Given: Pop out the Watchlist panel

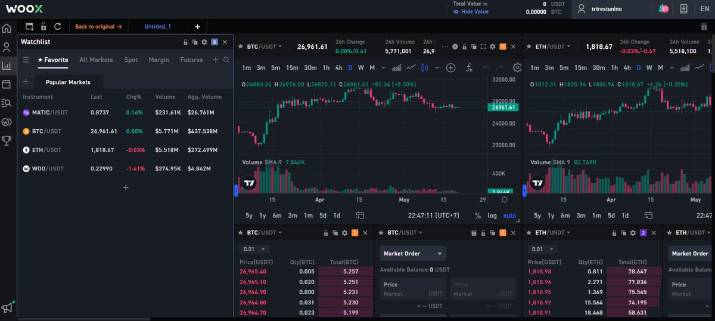Looking at the screenshot, I should (195, 42).
